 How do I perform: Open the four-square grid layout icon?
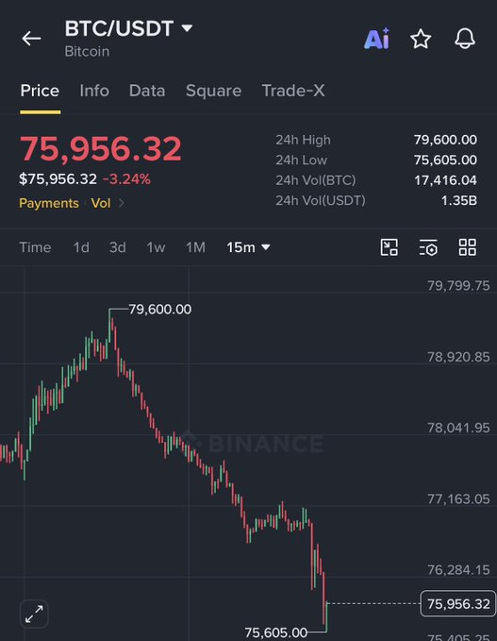tap(467, 247)
